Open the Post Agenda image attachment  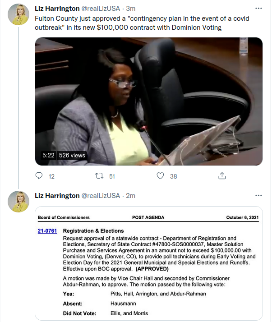(x=149, y=263)
